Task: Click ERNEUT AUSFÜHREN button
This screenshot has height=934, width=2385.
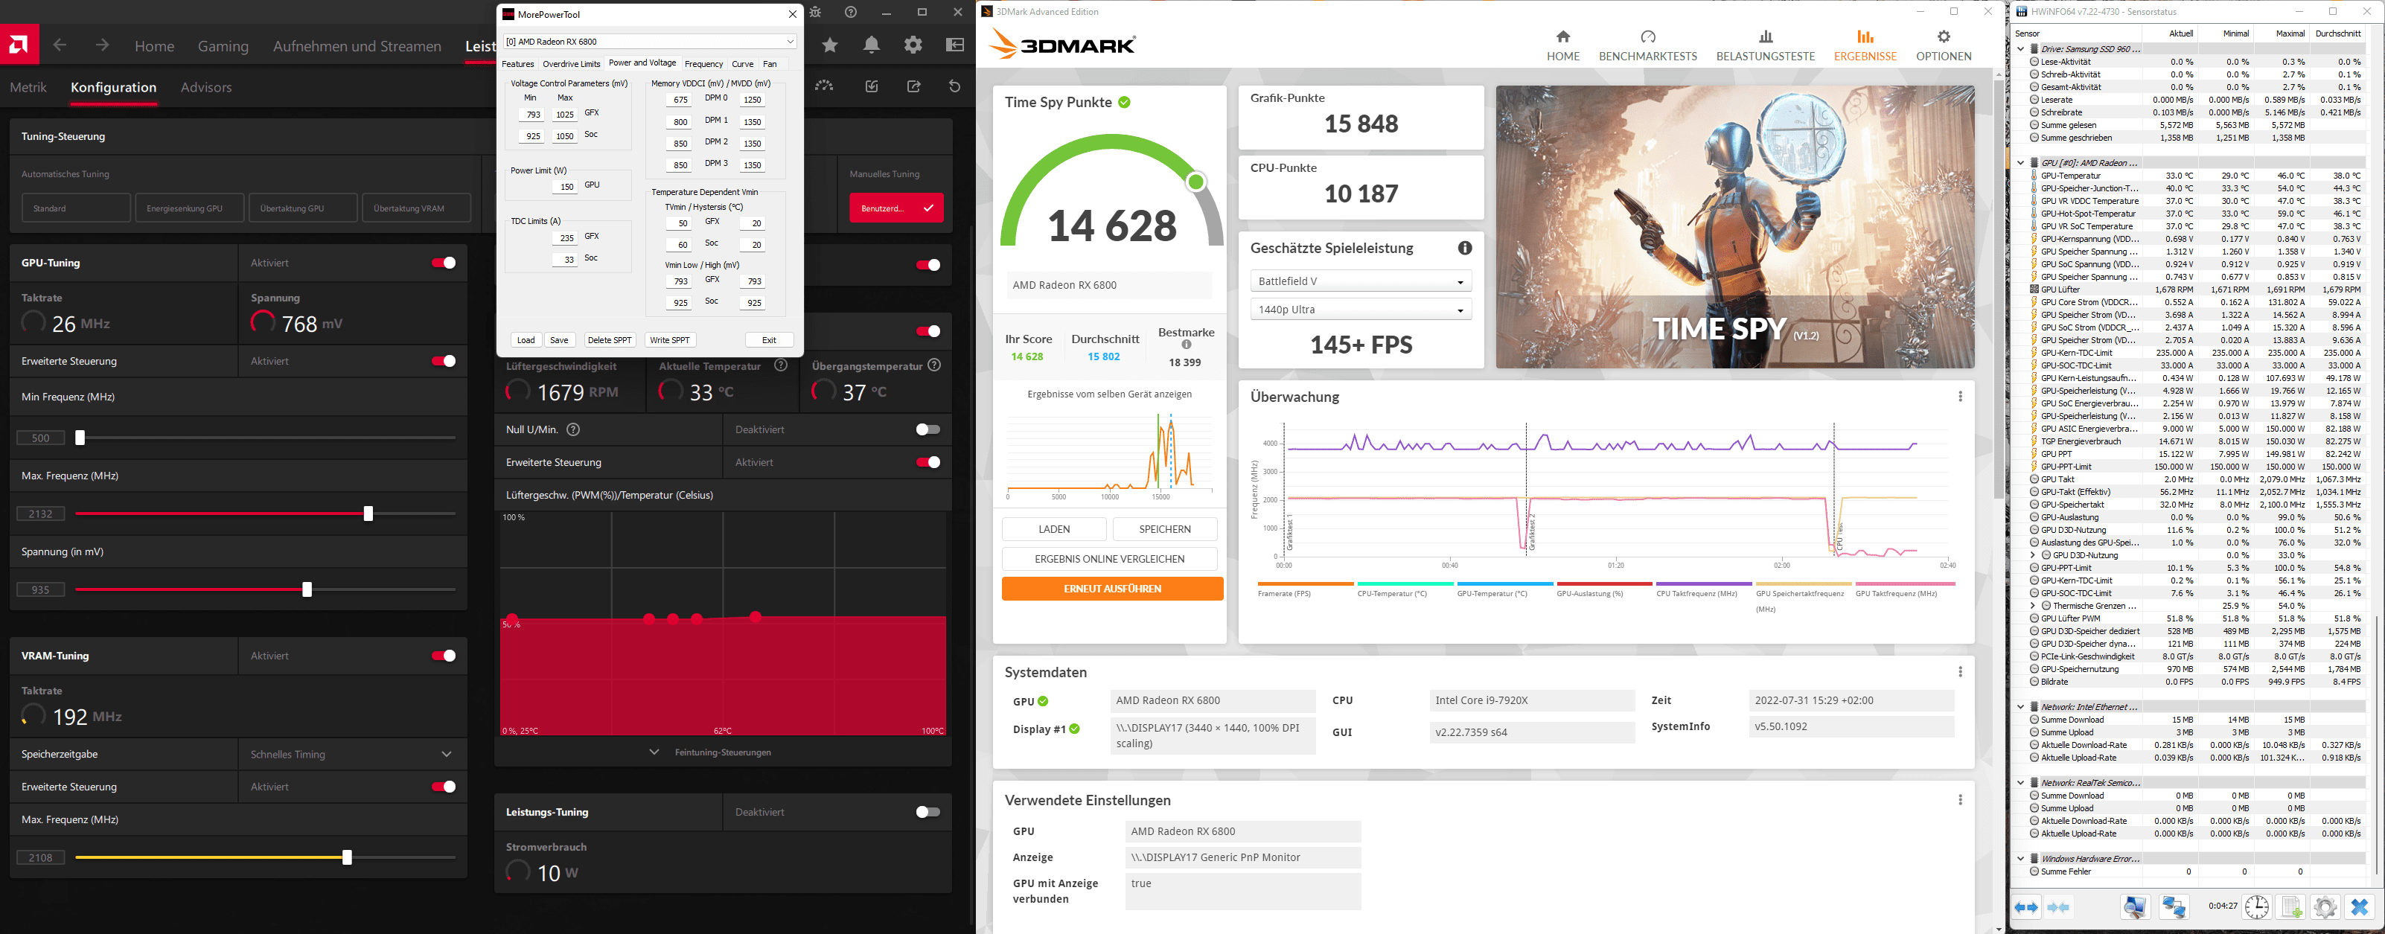Action: click(x=1112, y=589)
